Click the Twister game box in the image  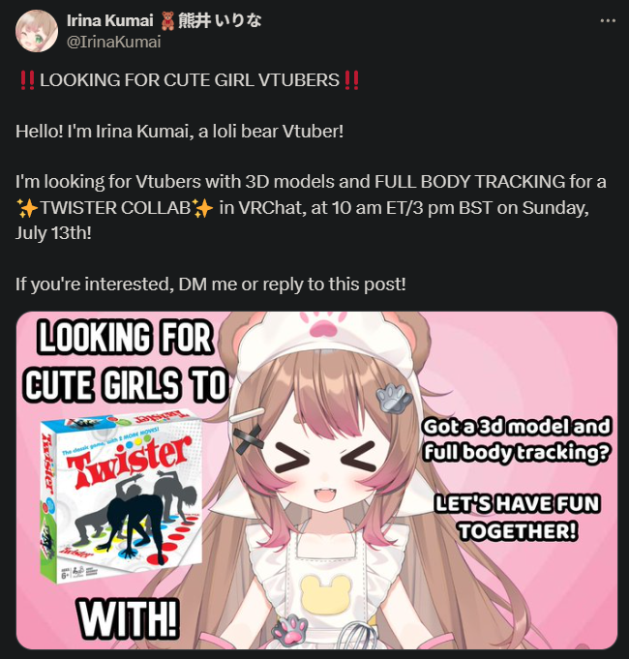[121, 497]
